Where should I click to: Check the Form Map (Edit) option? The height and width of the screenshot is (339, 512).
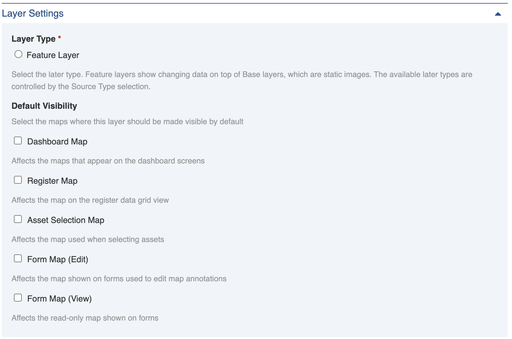pyautogui.click(x=18, y=258)
